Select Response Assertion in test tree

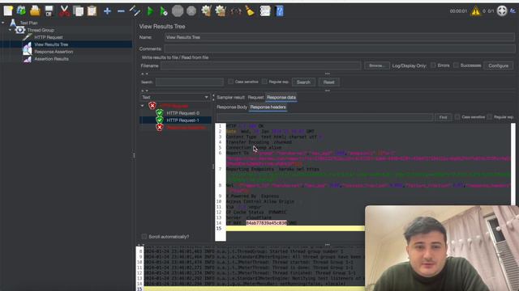point(54,52)
